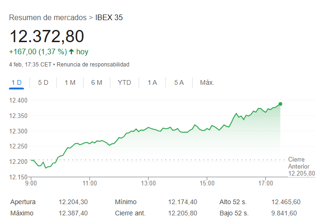This screenshot has height=221, width=326.
Task: View the 5 A chart range
Action: coord(179,82)
